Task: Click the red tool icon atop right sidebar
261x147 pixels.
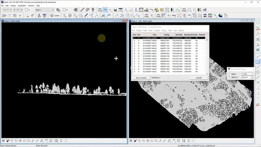Action: pos(258,29)
